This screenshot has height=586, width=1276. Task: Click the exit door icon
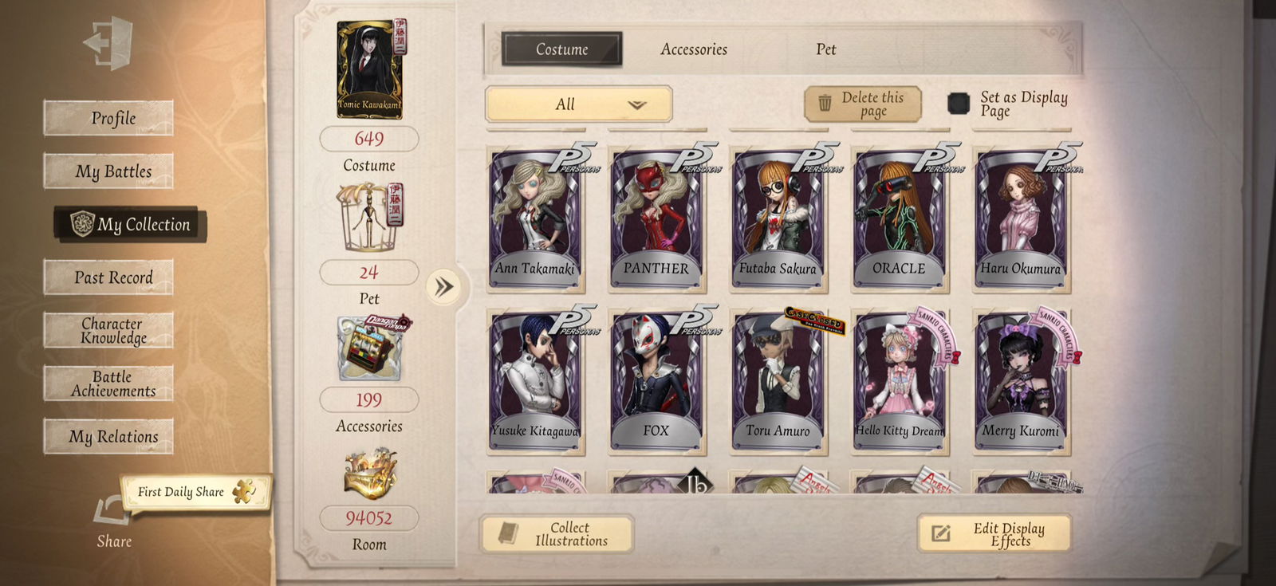(x=108, y=42)
